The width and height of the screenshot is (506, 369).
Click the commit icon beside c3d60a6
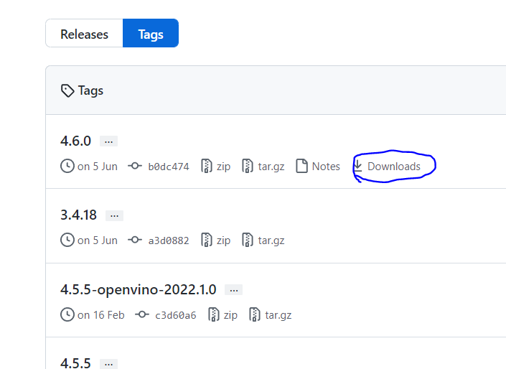tap(142, 314)
